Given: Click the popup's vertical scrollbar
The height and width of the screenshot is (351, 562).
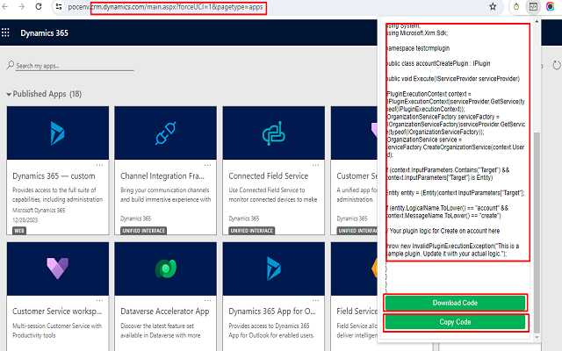Looking at the screenshot, I should 538,175.
